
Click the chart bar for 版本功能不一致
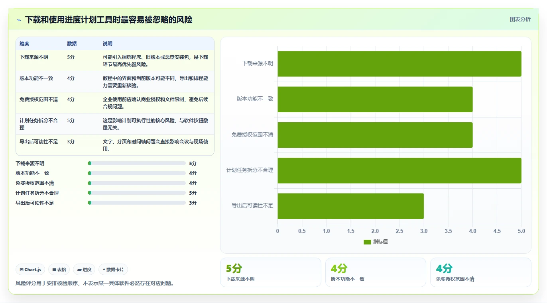375,99
